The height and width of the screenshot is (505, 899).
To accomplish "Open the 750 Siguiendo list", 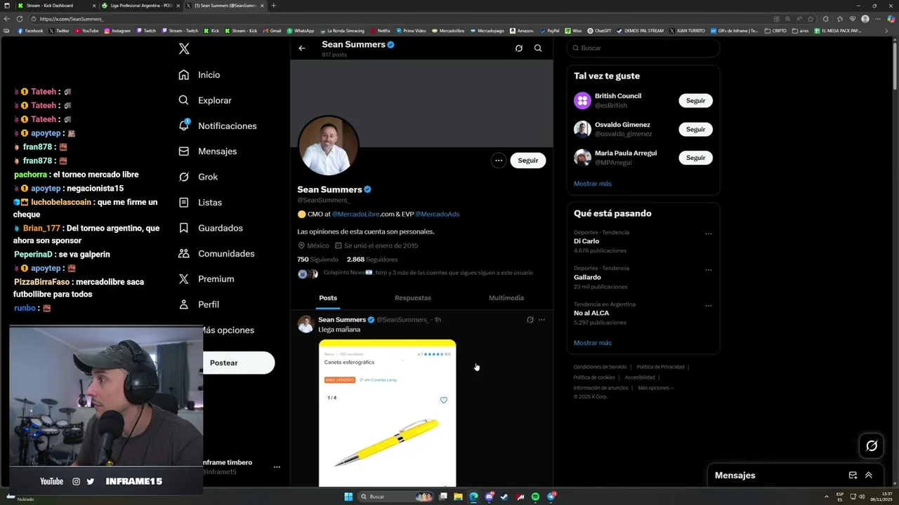I will [317, 260].
